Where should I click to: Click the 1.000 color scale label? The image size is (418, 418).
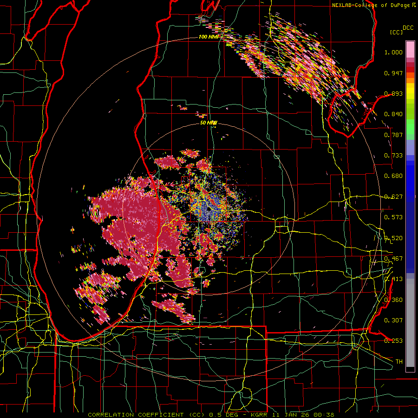pos(393,52)
